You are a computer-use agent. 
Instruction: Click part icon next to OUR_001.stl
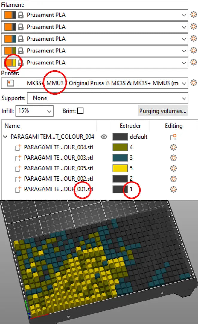(18, 190)
